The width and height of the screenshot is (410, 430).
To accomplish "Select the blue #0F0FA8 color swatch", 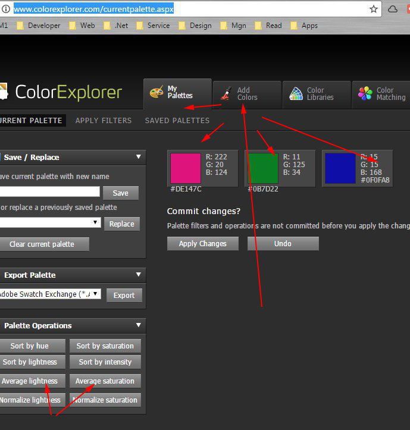I will click(x=340, y=168).
